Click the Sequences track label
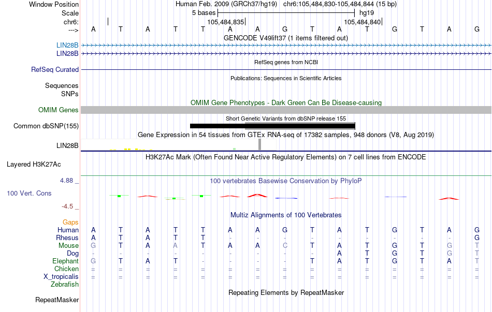 [62, 85]
